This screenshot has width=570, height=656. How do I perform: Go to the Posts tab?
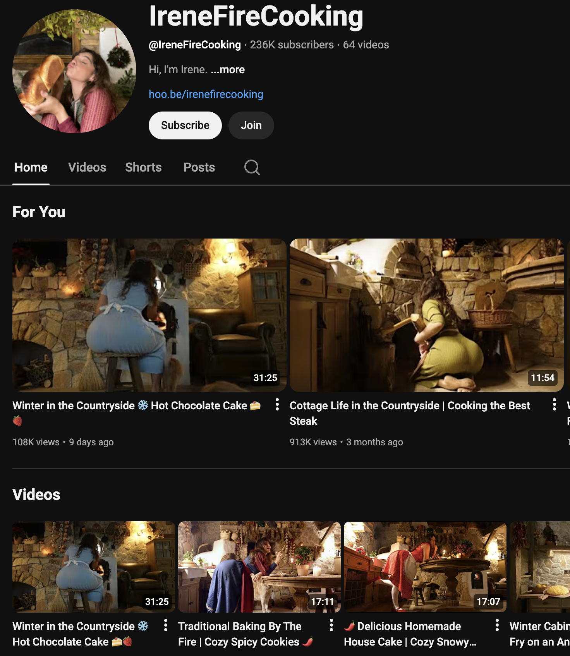pos(199,167)
